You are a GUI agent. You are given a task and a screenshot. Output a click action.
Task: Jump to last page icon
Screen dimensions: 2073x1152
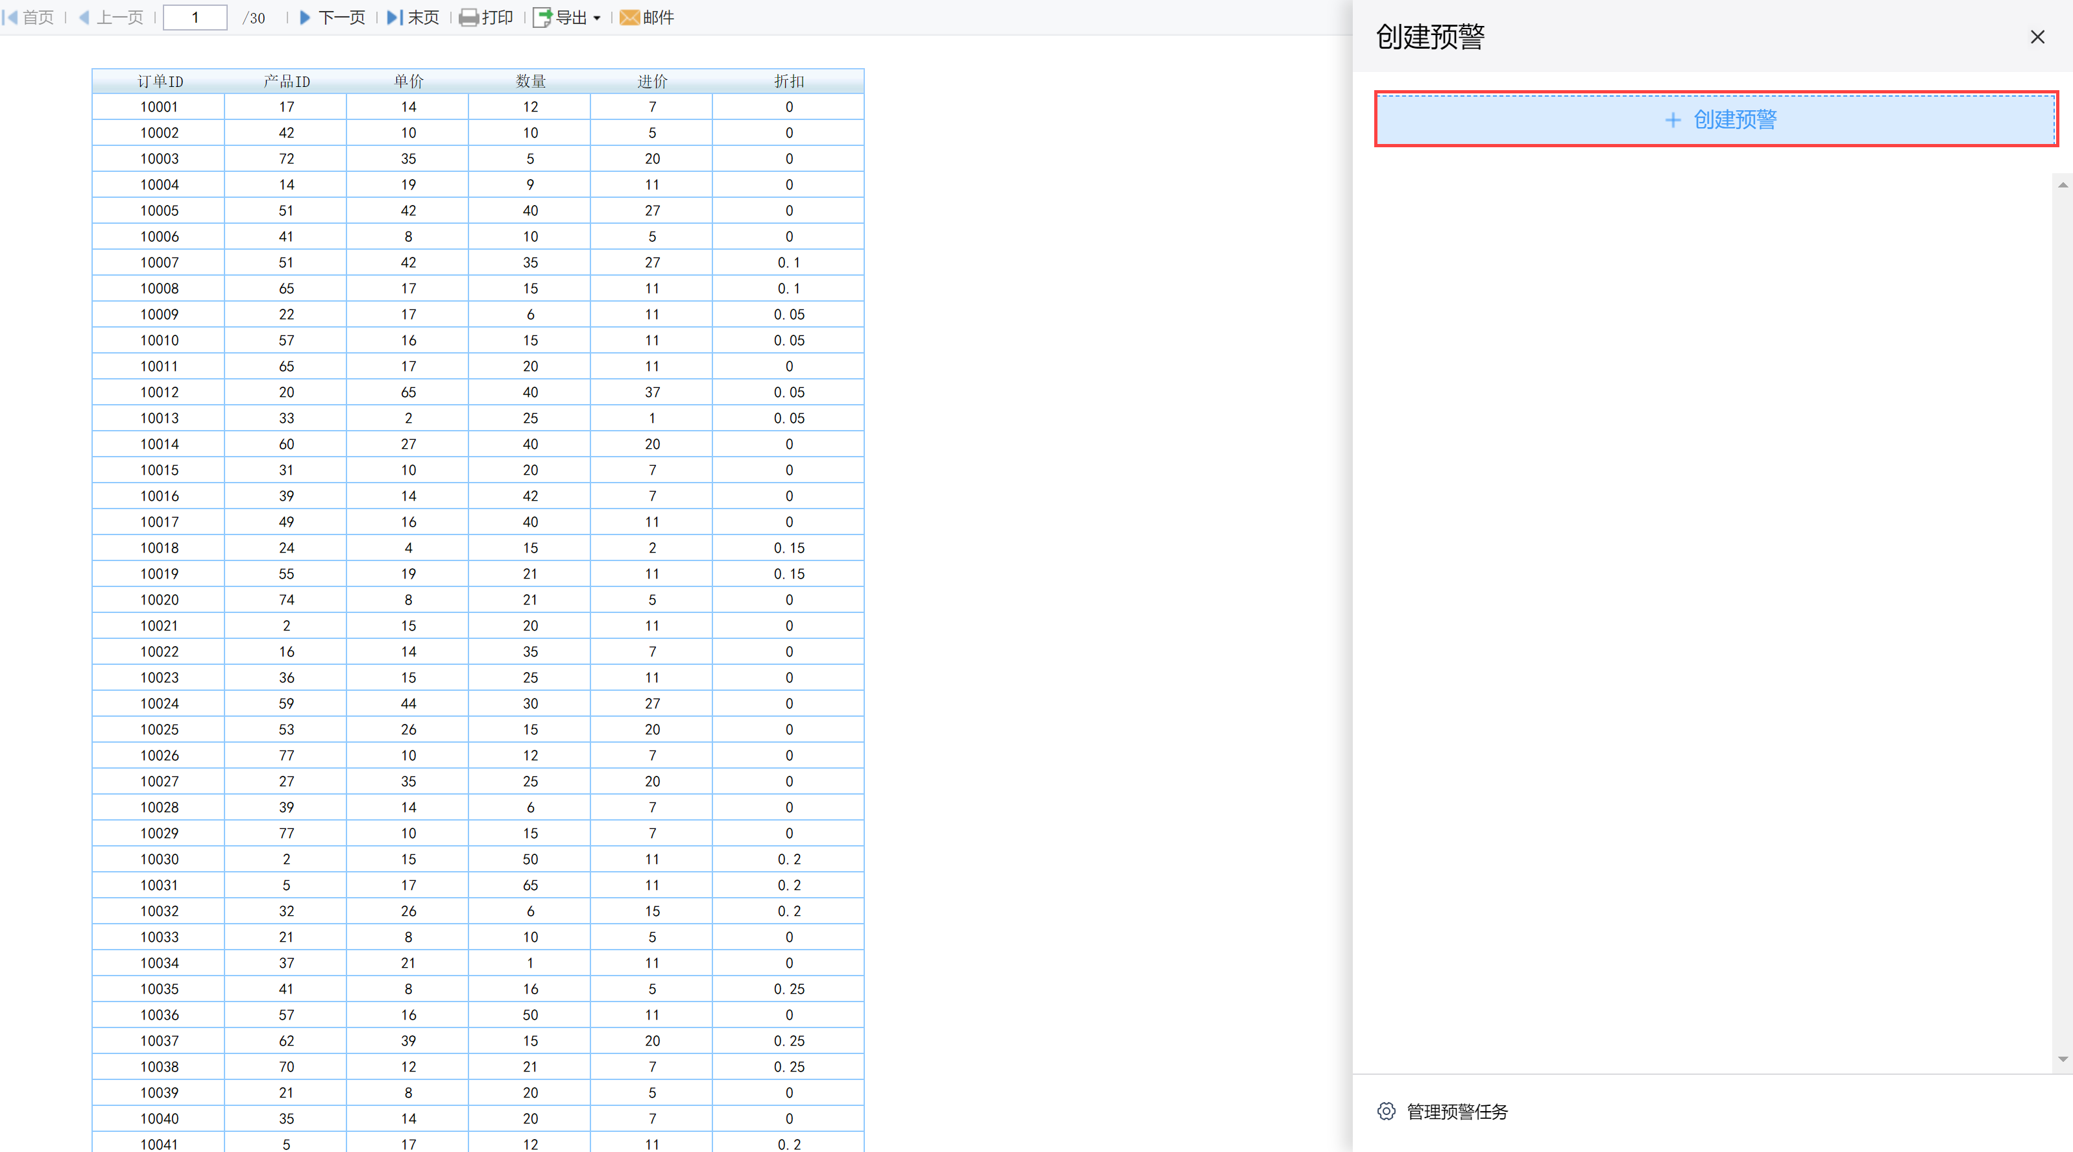click(x=394, y=18)
